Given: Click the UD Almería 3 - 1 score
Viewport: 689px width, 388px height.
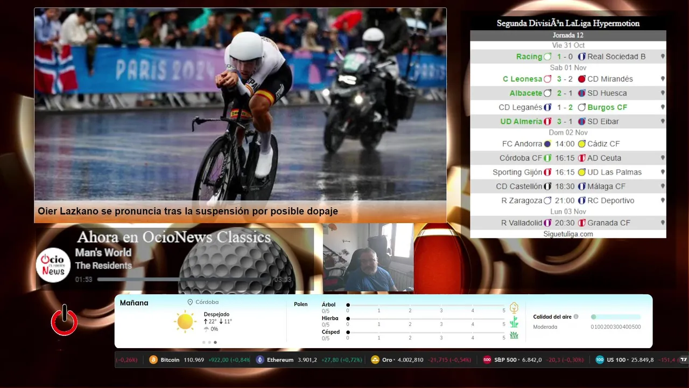Looking at the screenshot, I should tap(565, 121).
